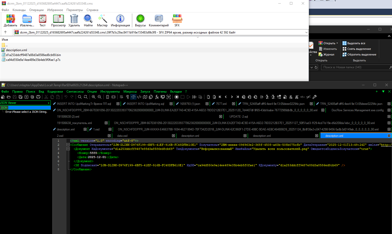Expand the Explorer ribbon chevron
Screen dimensions: 392x234
coord(389,36)
